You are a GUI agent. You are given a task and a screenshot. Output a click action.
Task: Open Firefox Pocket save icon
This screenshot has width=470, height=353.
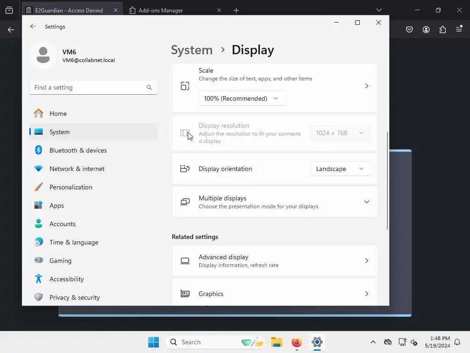click(409, 29)
